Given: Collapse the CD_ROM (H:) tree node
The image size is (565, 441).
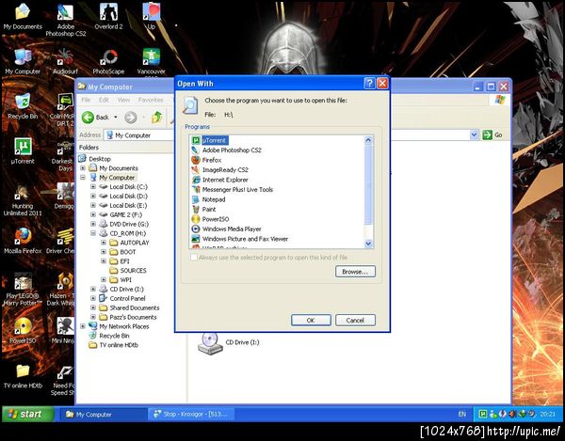Looking at the screenshot, I should click(93, 233).
